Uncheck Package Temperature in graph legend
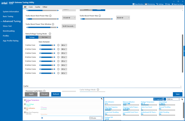This screenshot has width=185, height=121. 25,100
